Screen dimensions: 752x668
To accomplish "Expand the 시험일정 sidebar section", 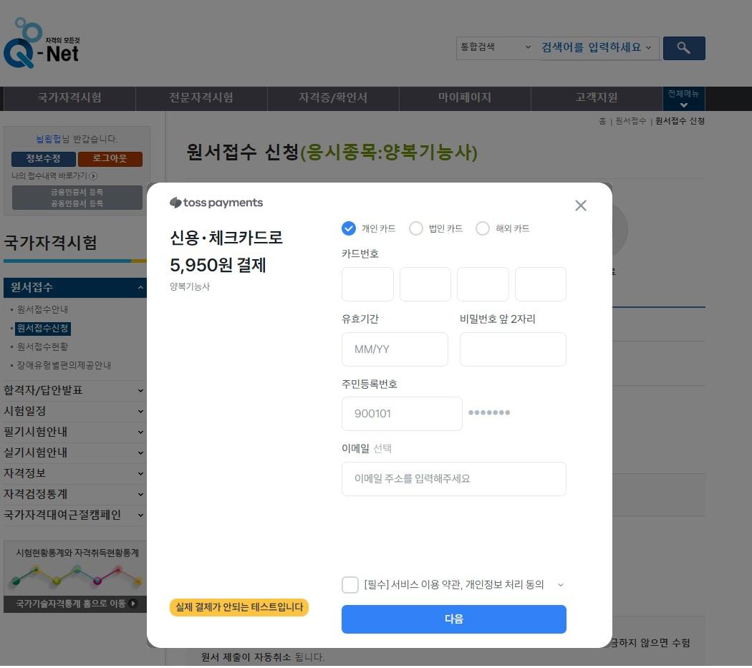I will coord(74,411).
